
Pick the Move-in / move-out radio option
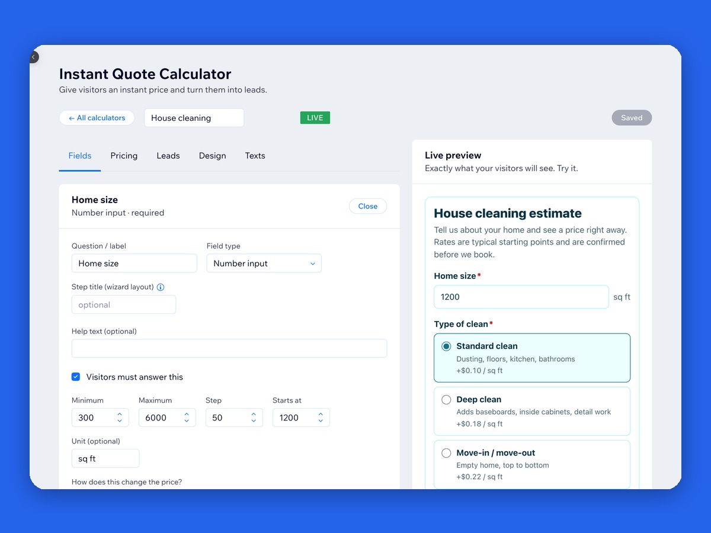point(446,453)
